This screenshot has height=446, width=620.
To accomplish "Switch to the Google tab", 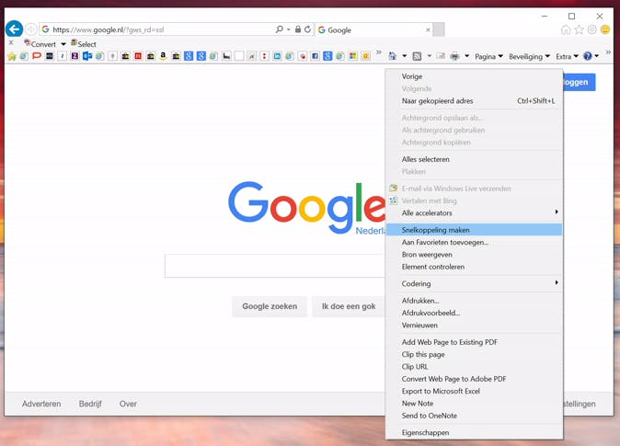I will click(x=373, y=29).
